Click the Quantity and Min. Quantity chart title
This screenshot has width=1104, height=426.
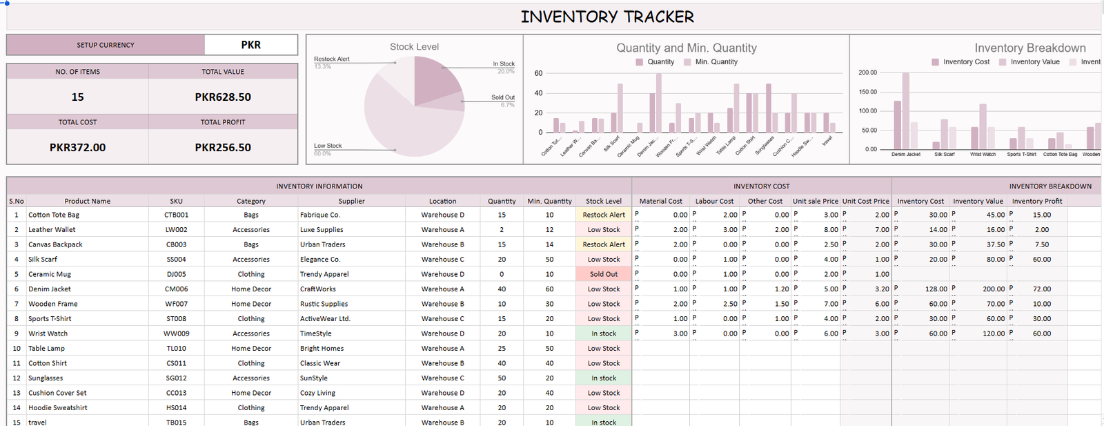[687, 48]
